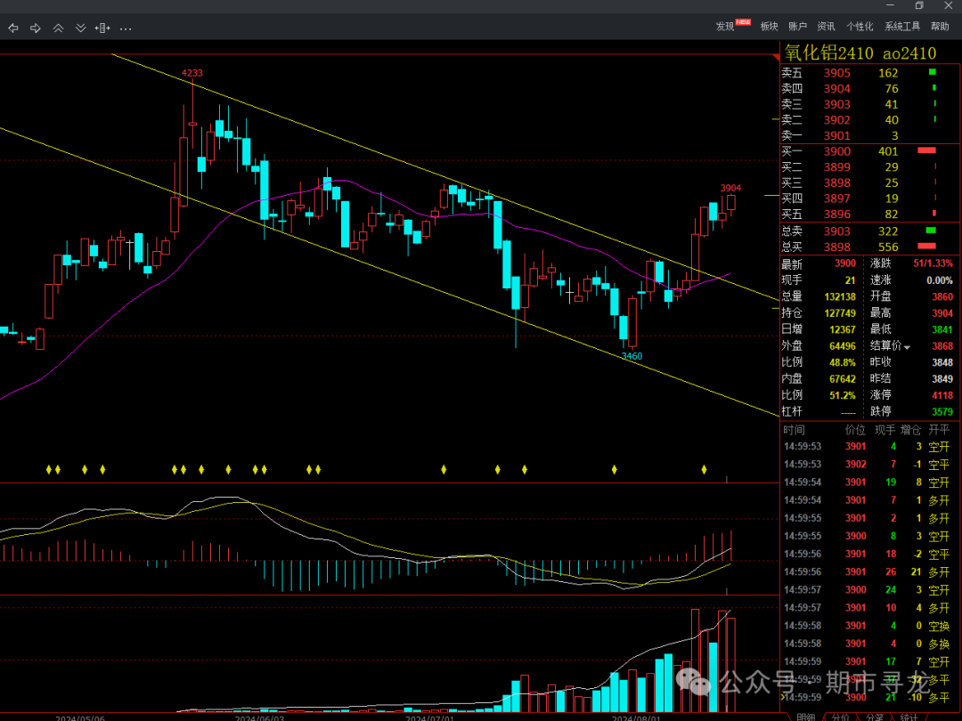Screen dimensions: 962x721
Task: Open the 资讯 menu
Action: coord(826,27)
